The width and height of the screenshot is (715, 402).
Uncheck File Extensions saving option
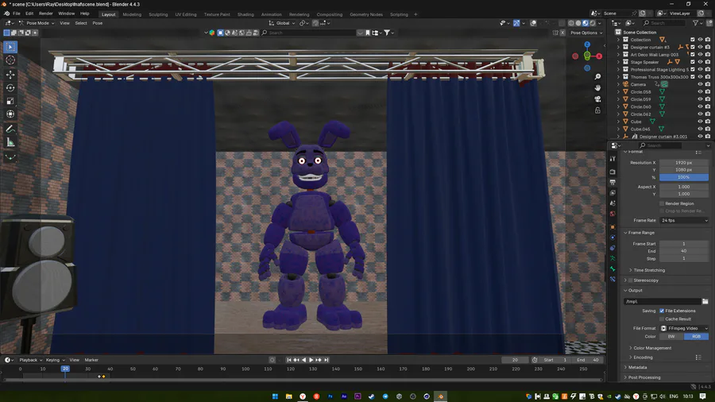click(662, 311)
